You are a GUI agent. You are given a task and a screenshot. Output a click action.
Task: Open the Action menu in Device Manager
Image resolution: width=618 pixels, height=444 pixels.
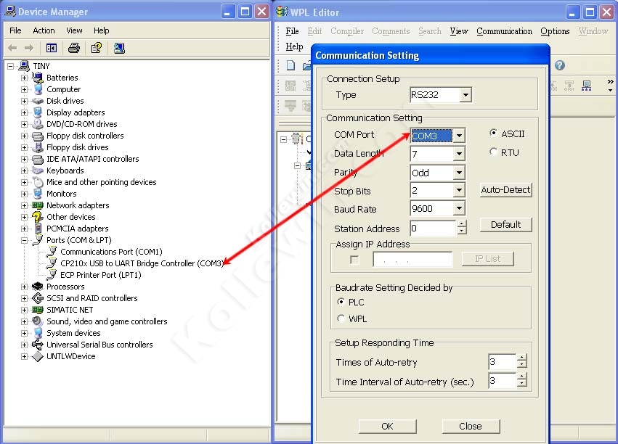point(44,30)
